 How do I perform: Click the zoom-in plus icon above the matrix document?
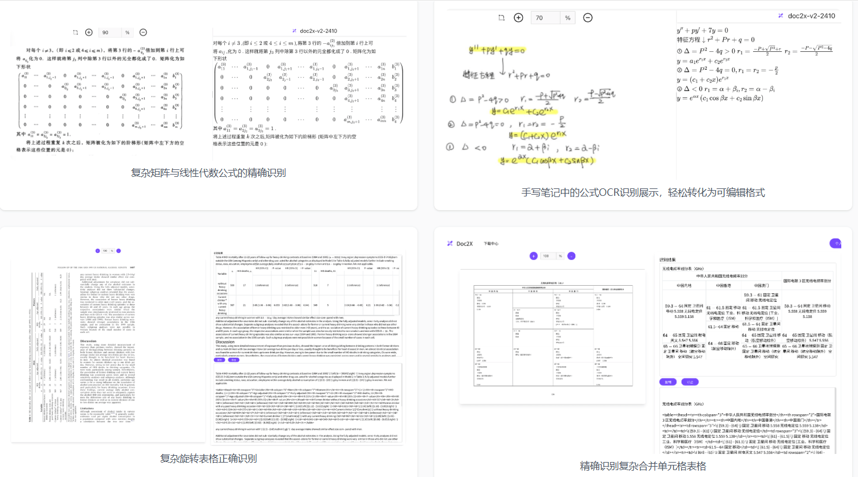pos(89,32)
